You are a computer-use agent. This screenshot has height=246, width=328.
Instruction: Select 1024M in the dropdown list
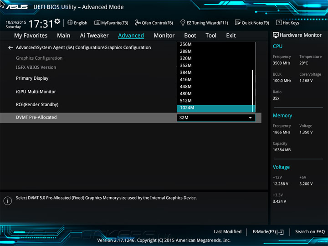pos(215,108)
